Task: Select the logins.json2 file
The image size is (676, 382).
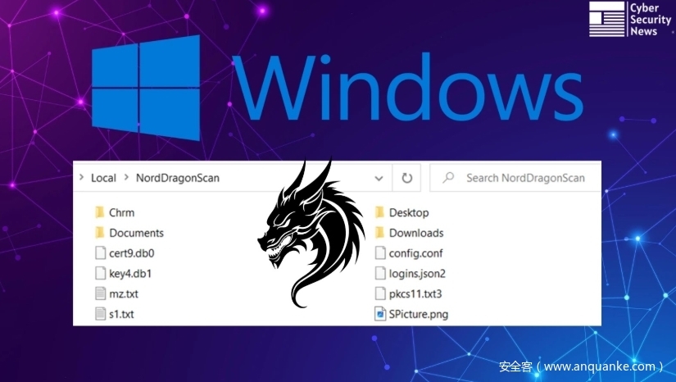Action: 417,273
